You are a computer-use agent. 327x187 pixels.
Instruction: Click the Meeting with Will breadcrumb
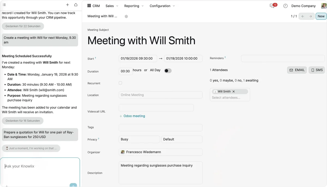pos(102,16)
